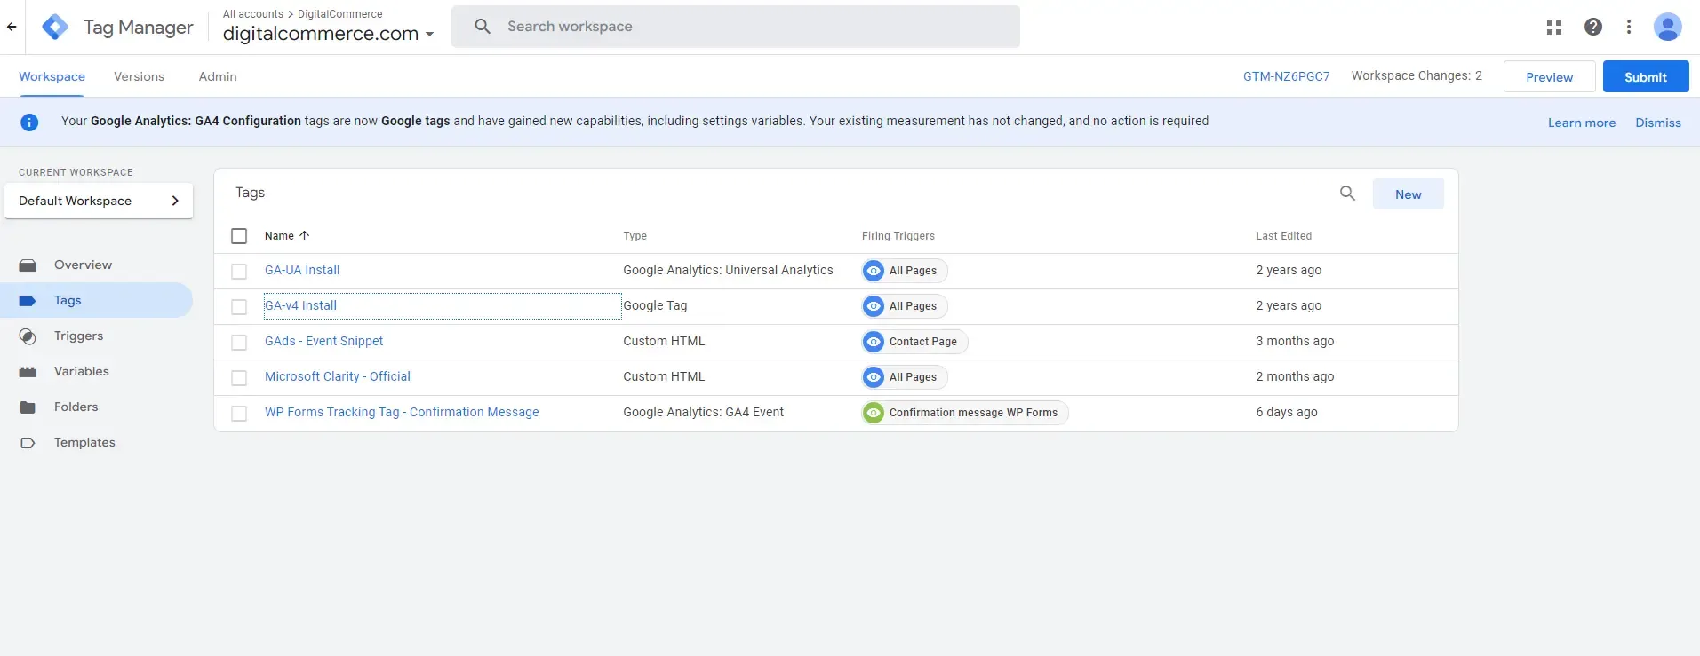Click the All Pages trigger eye icon for GA-UA Install
The image size is (1700, 656).
click(x=874, y=271)
